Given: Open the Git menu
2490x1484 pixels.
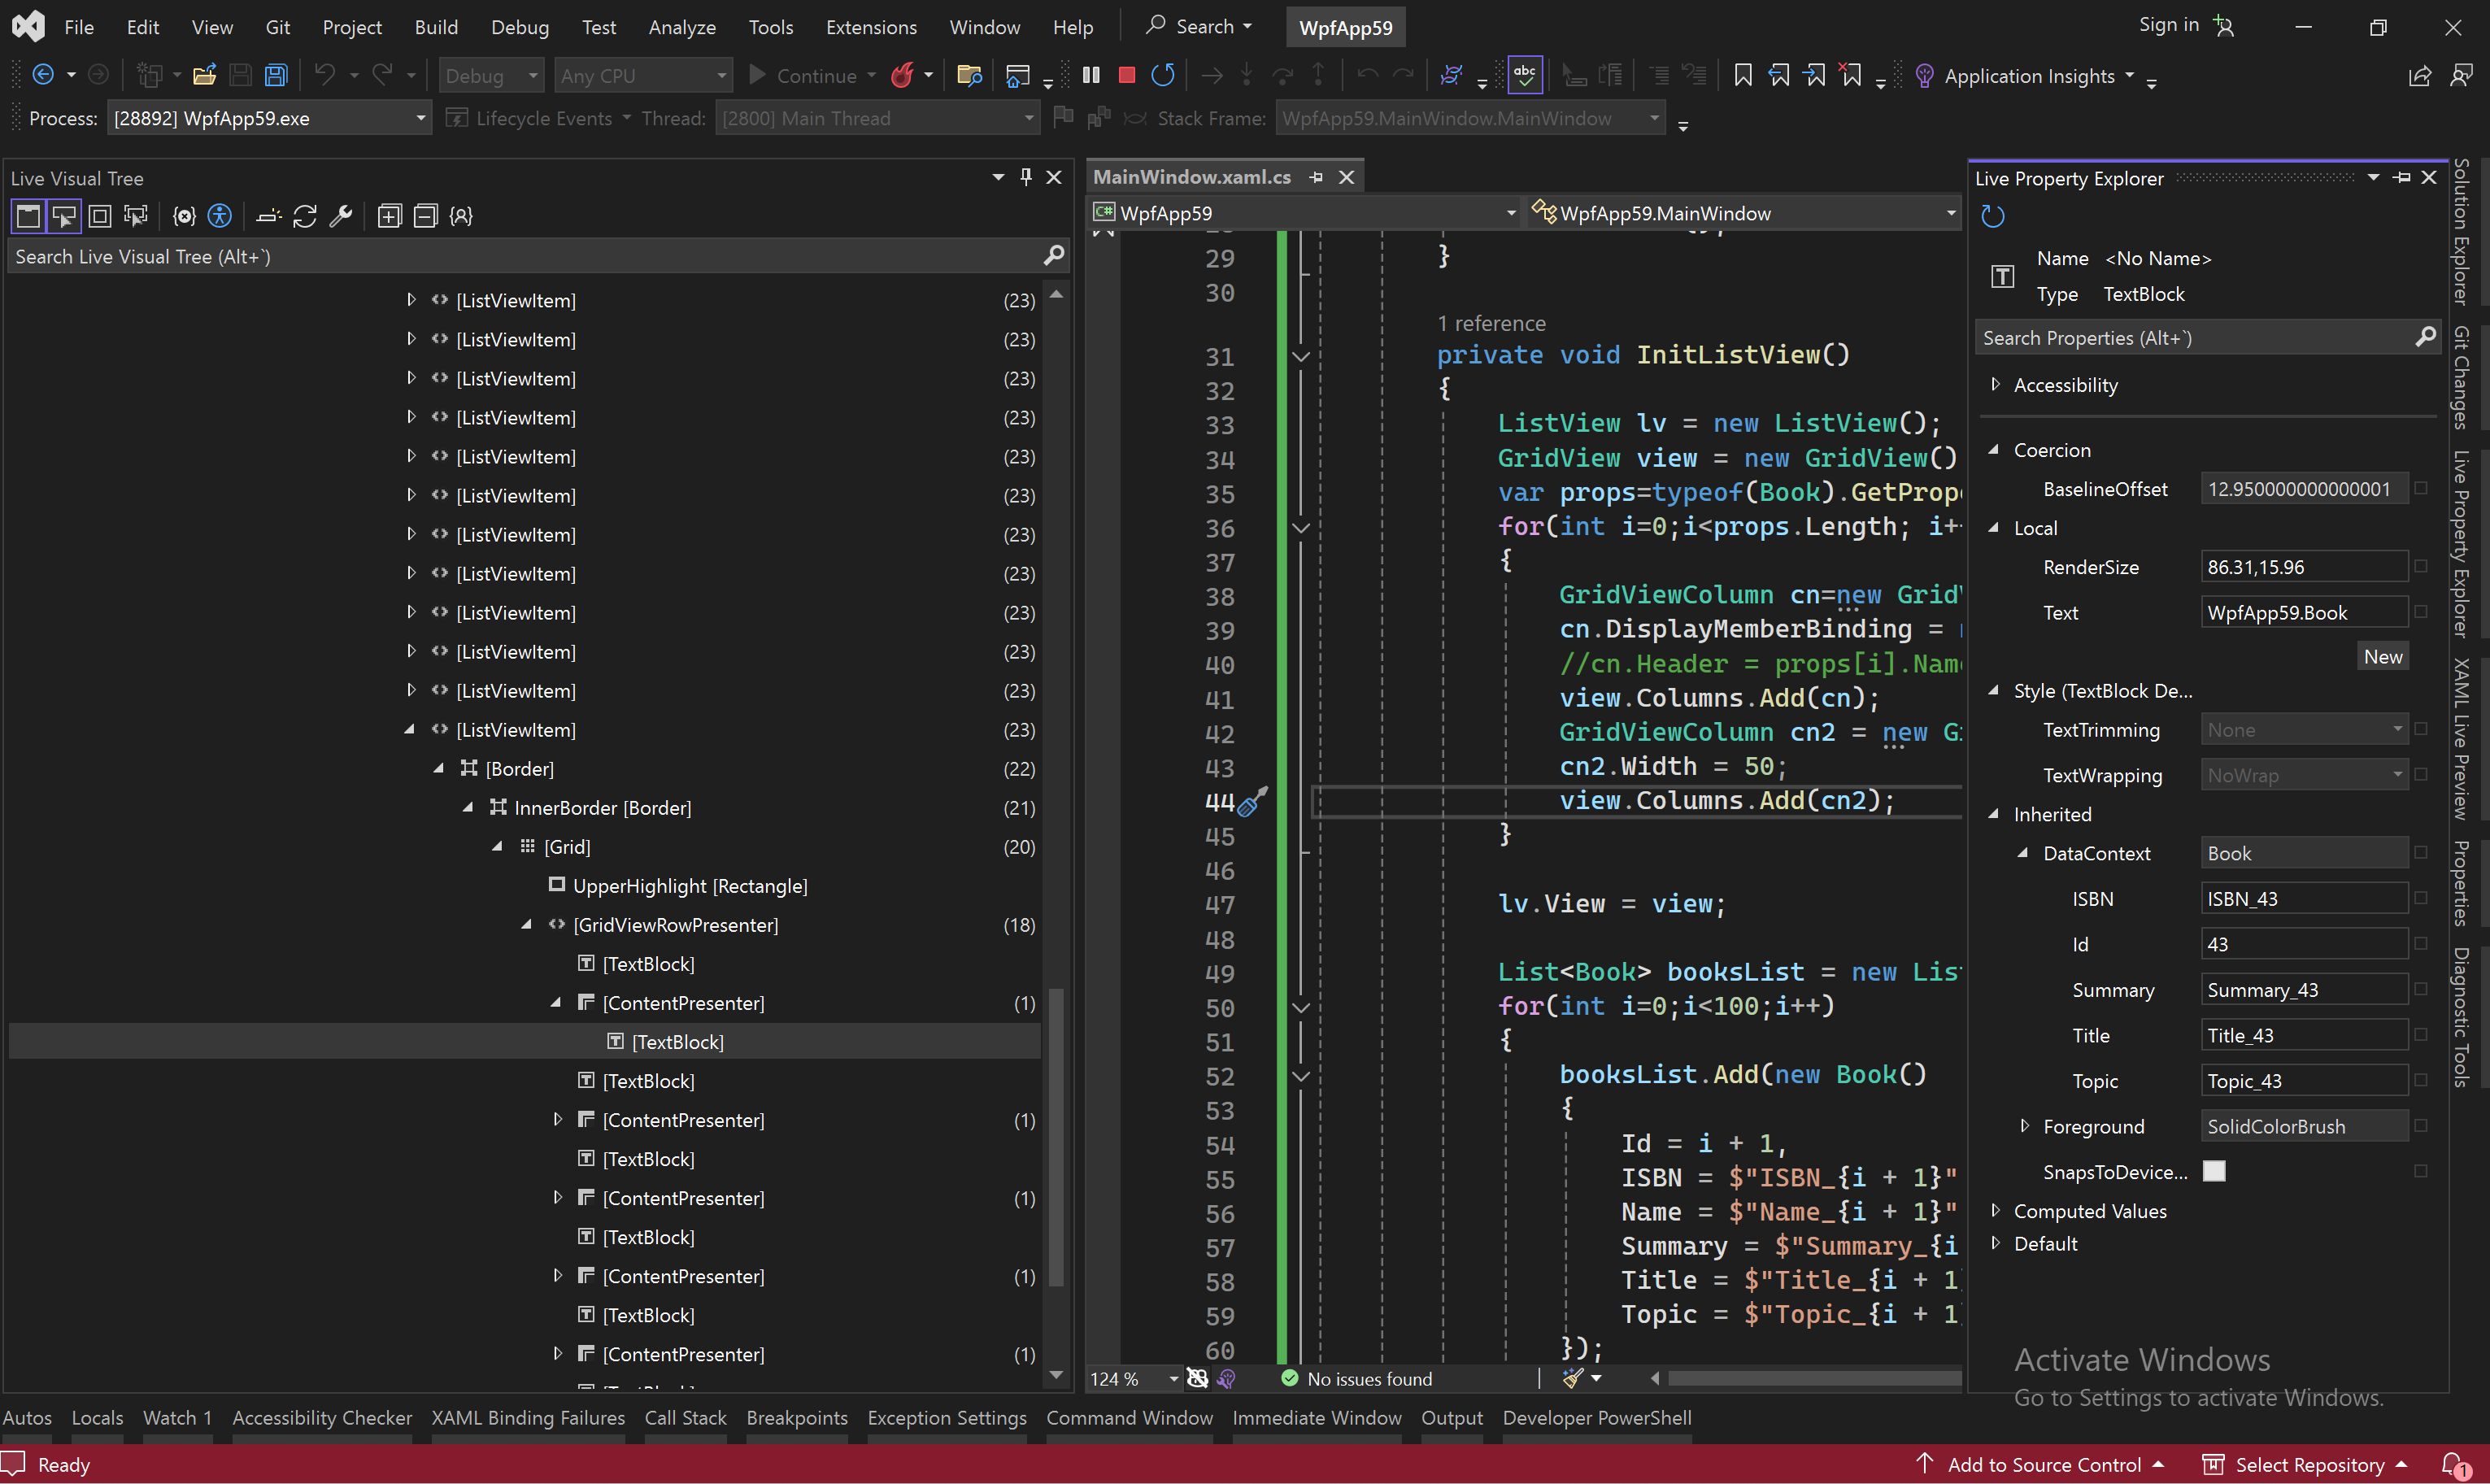Looking at the screenshot, I should (278, 27).
